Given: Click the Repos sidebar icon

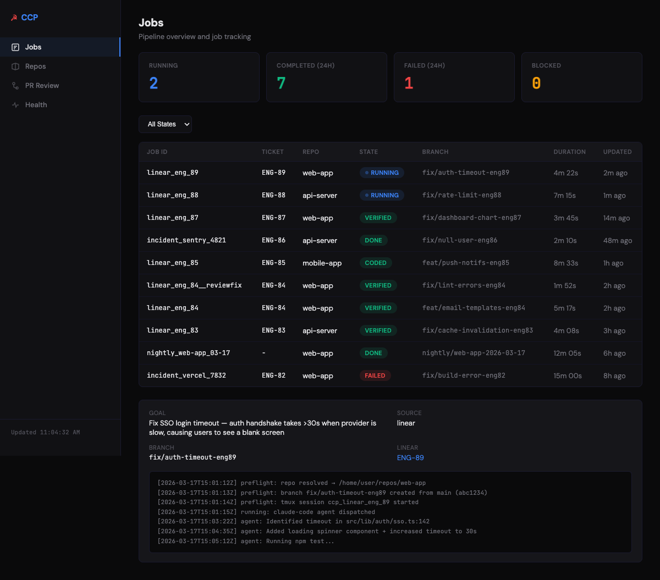Looking at the screenshot, I should coord(15,67).
